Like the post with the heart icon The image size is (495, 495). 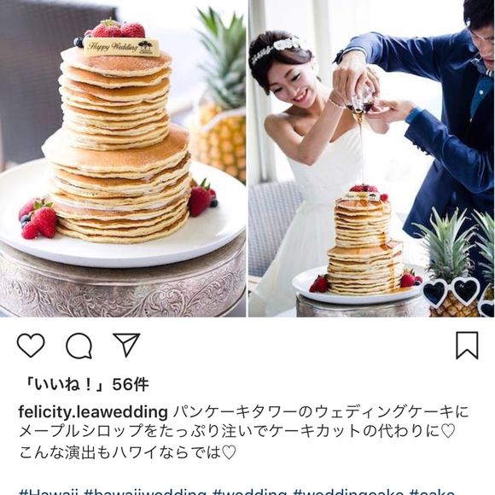[x=31, y=345]
